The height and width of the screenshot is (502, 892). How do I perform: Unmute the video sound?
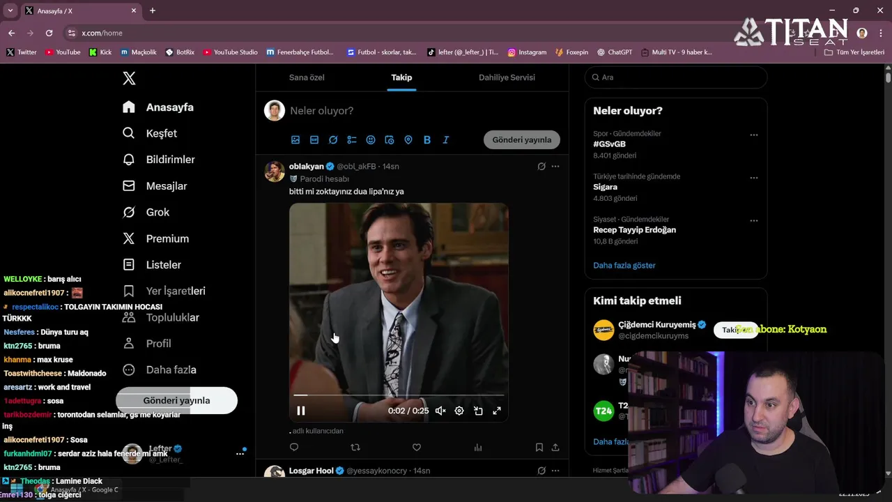point(440,411)
